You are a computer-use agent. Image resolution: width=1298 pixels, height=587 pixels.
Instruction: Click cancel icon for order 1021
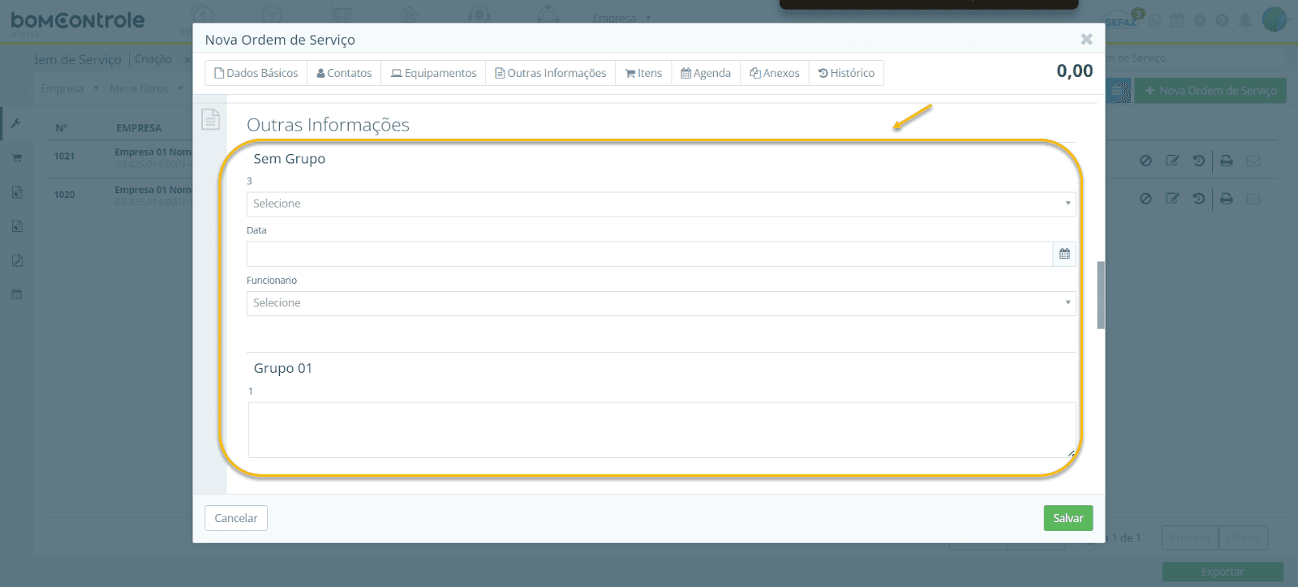tap(1145, 161)
